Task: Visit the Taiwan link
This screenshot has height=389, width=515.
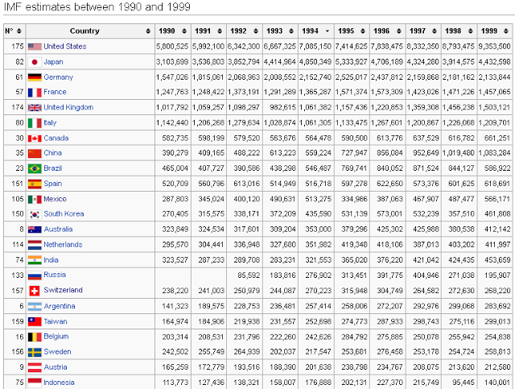Action: coord(56,321)
